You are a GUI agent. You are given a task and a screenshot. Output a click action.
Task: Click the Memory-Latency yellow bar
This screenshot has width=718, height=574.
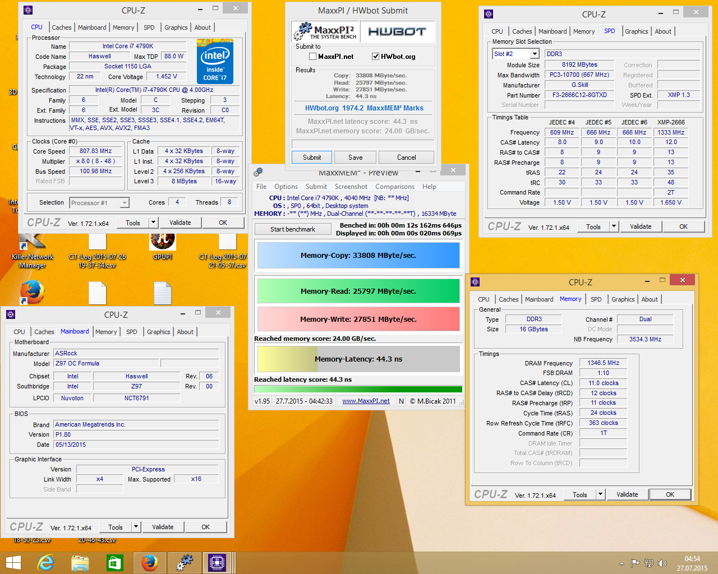point(358,359)
